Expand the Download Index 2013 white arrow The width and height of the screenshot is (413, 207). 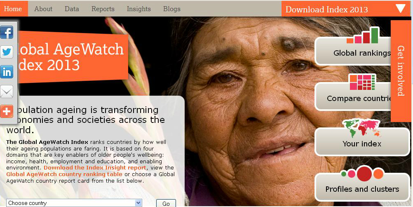point(400,9)
